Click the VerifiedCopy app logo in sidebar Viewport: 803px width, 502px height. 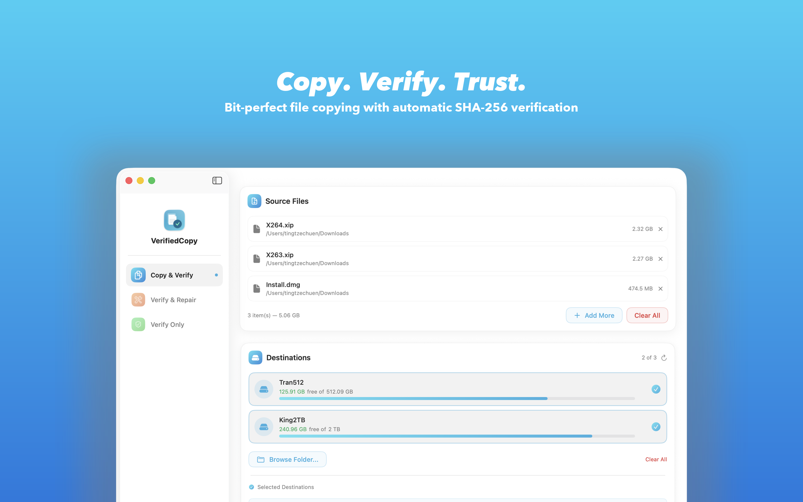174,220
